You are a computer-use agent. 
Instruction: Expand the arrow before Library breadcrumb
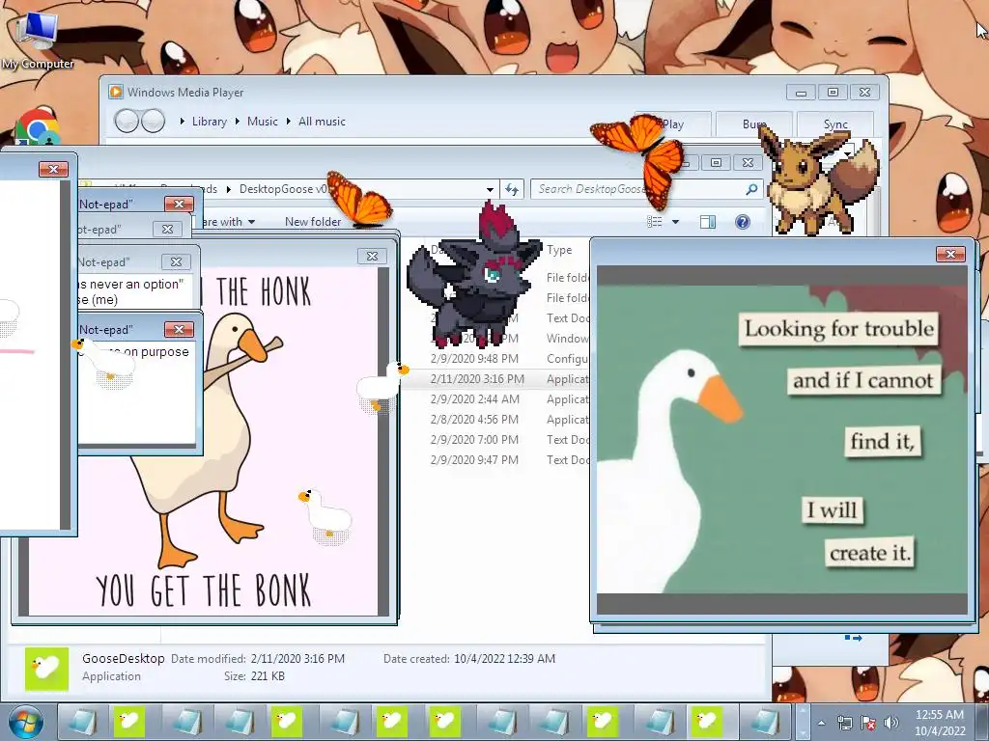[183, 121]
